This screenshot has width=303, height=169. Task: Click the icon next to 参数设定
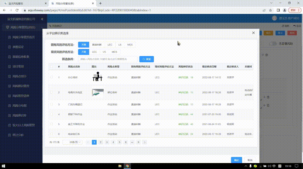point(10,47)
